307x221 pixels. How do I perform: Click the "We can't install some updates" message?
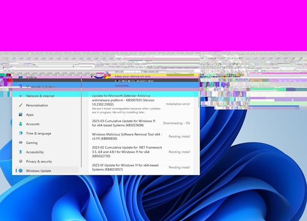click(126, 110)
